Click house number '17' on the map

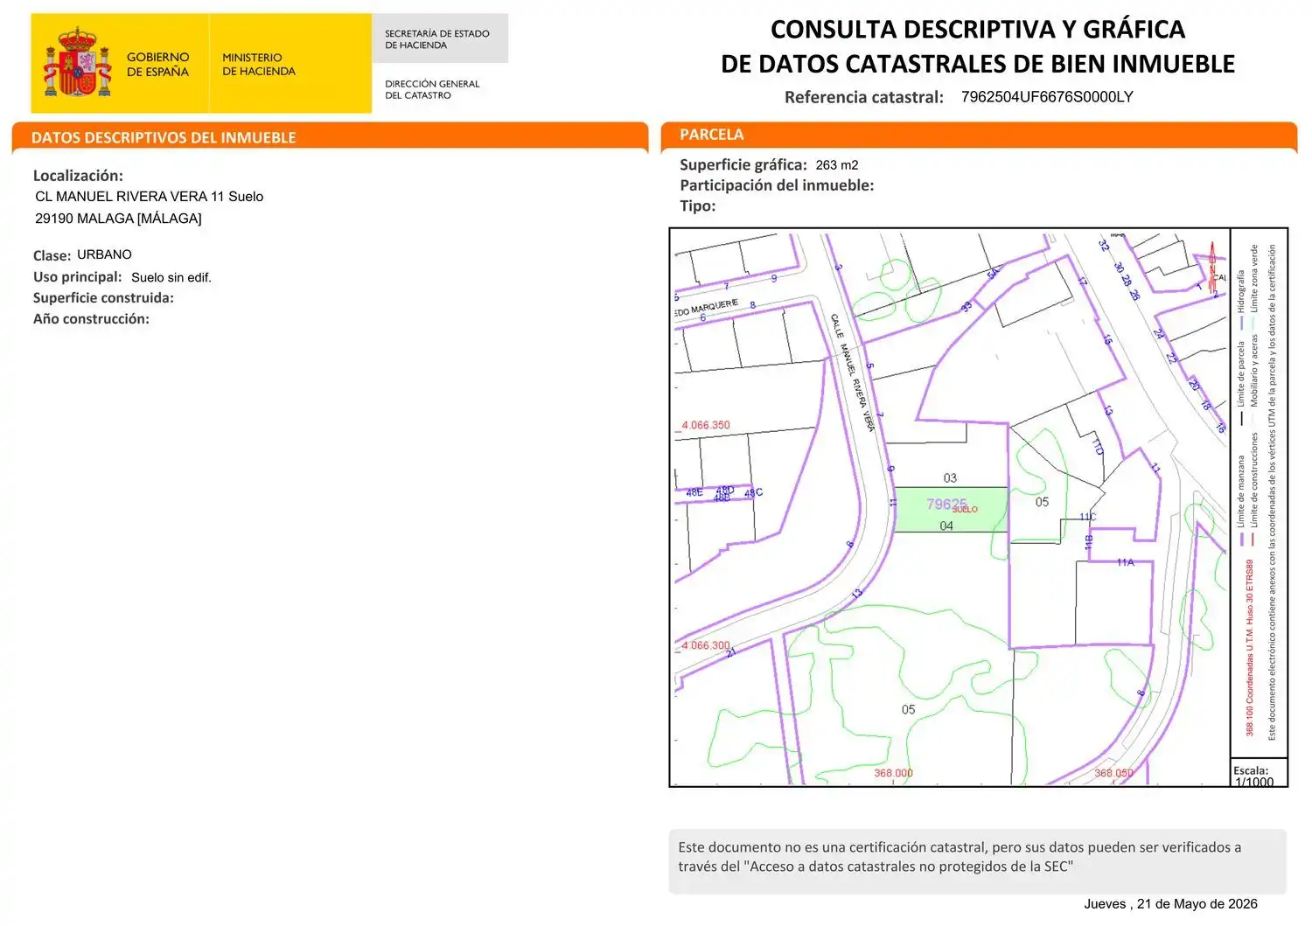point(1083,282)
